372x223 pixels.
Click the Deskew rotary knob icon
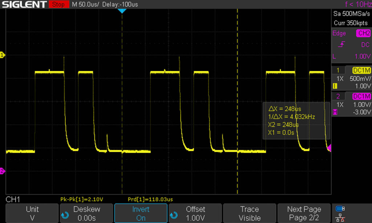point(65,215)
